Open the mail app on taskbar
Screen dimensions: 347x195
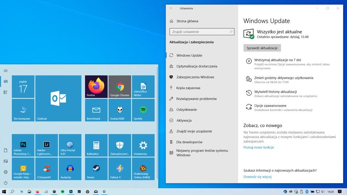[96, 192]
